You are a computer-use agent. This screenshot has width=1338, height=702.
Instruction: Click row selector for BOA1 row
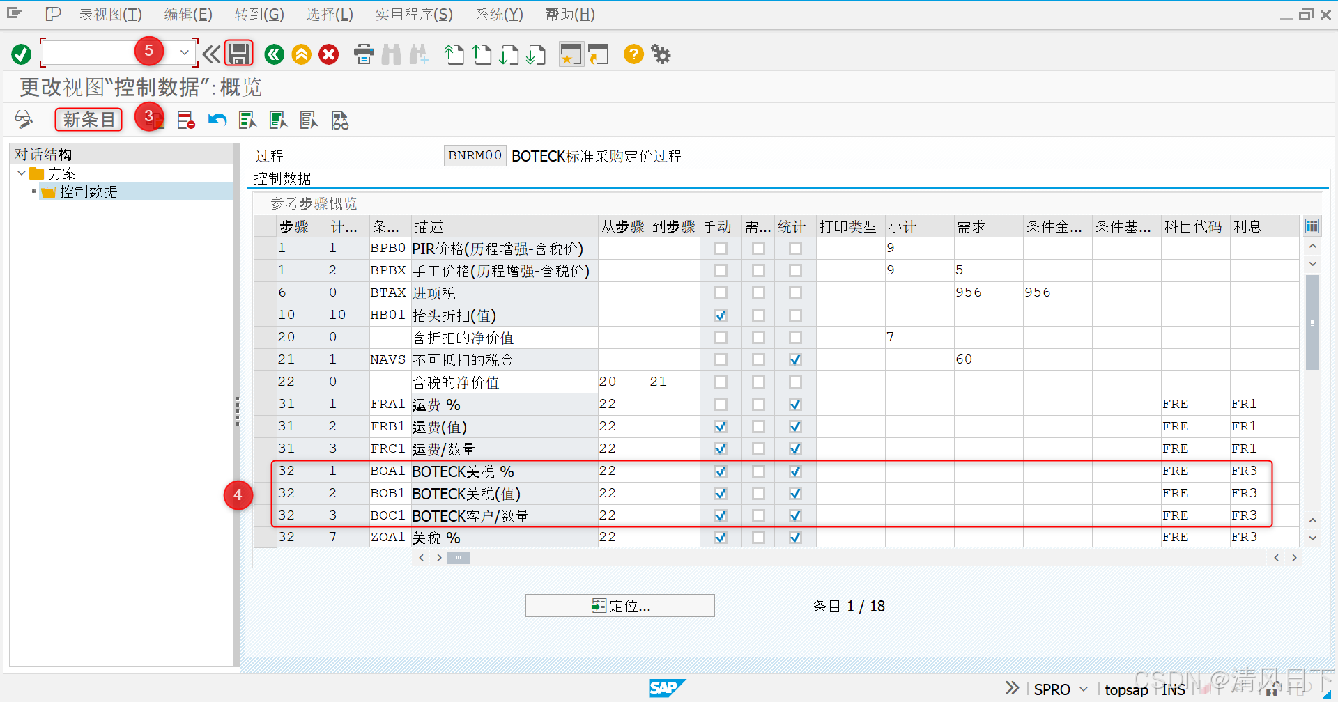(x=265, y=471)
